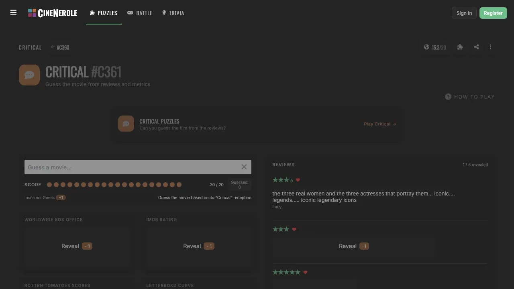Image resolution: width=514 pixels, height=289 pixels.
Task: Switch to the Puzzles tab
Action: pyautogui.click(x=104, y=13)
